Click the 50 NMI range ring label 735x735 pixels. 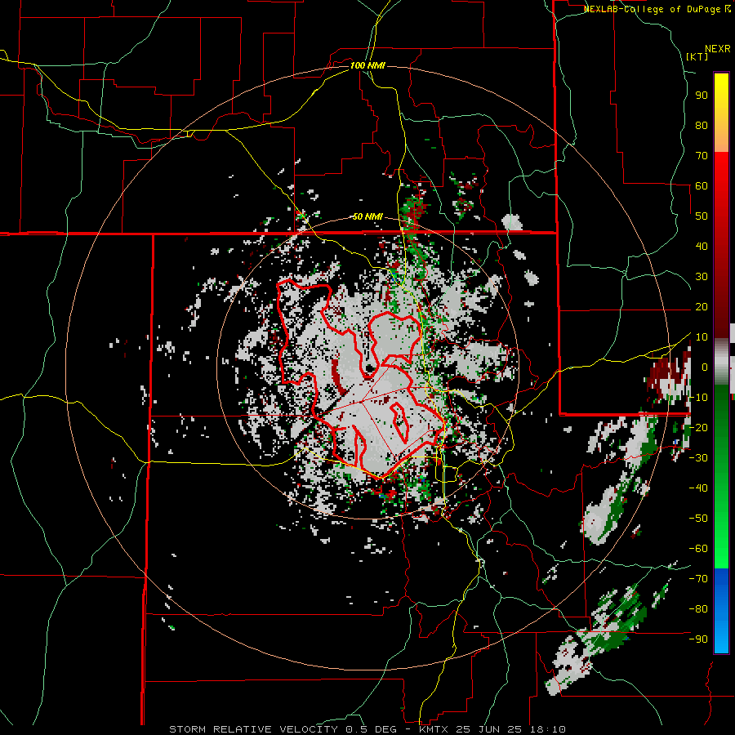[367, 216]
